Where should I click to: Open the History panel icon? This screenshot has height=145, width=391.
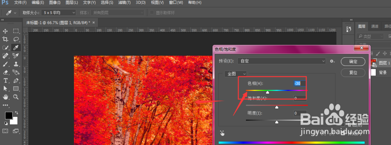(x=349, y=29)
